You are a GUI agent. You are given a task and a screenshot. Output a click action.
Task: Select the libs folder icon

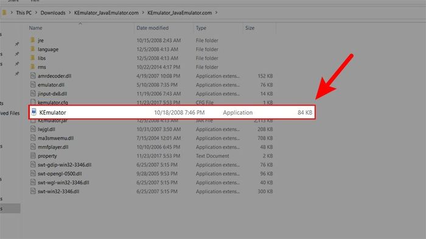(x=33, y=58)
